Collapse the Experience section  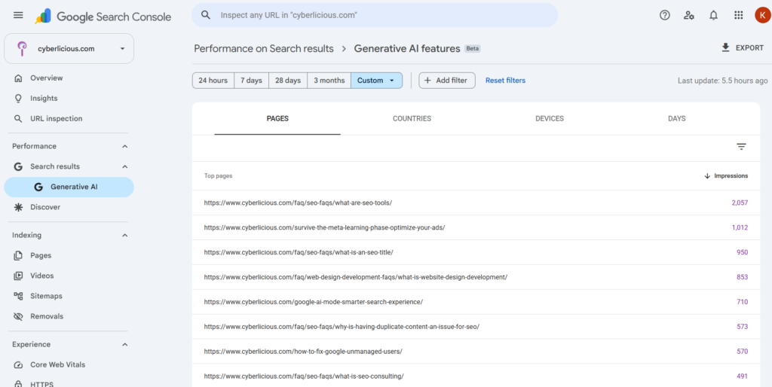[x=124, y=345]
